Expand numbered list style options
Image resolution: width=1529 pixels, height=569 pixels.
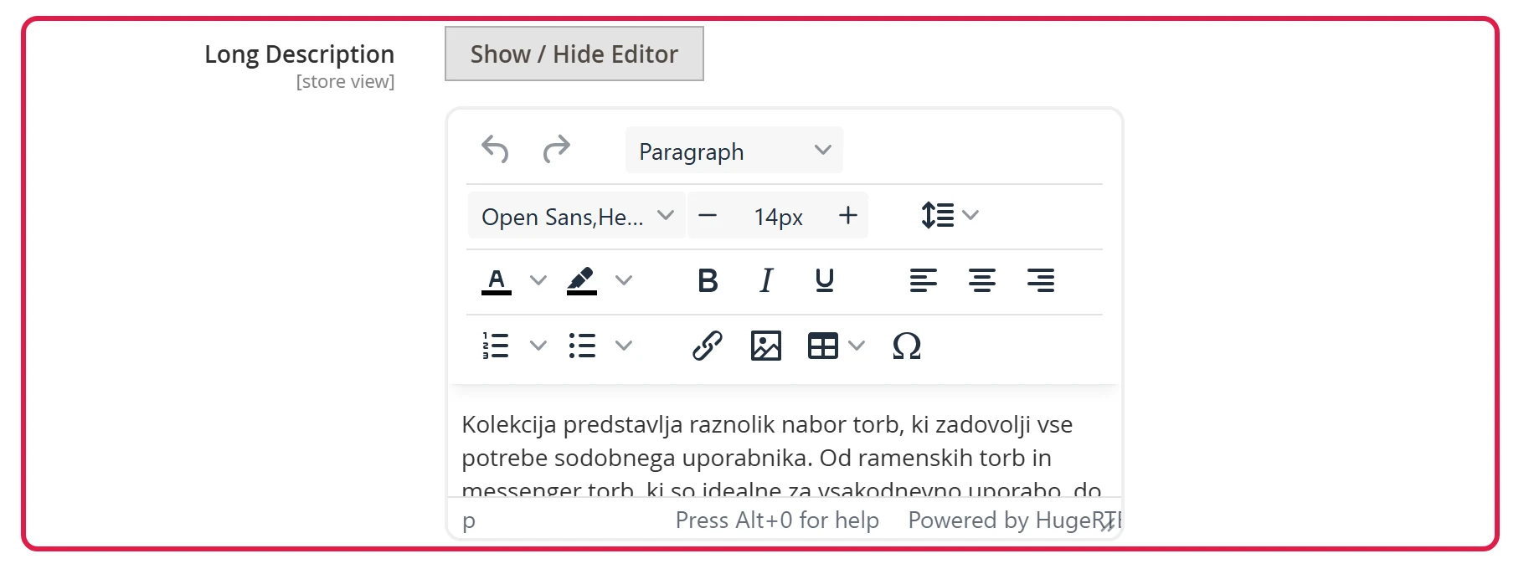pyautogui.click(x=538, y=346)
